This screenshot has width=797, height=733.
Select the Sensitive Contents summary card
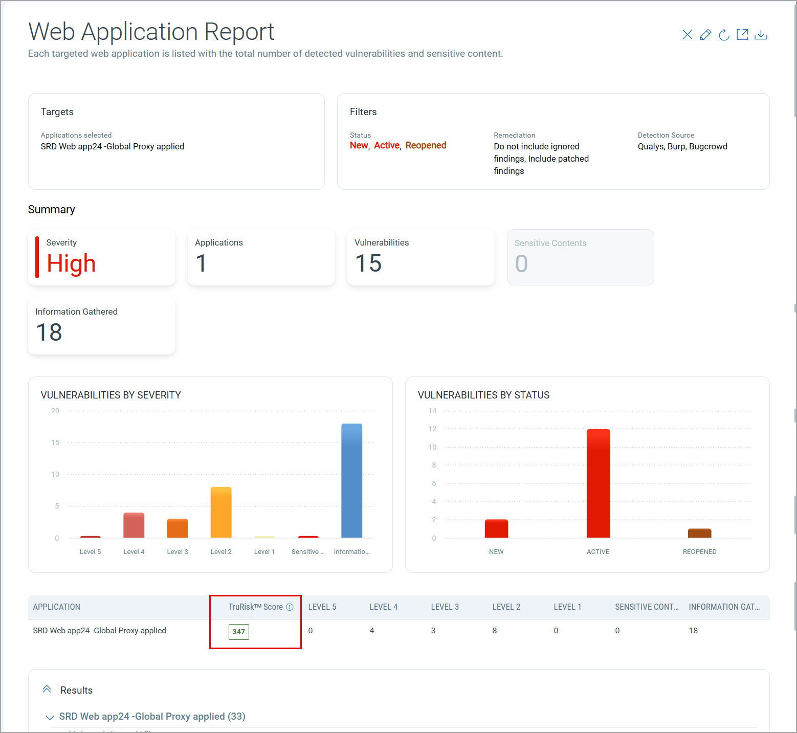[580, 257]
